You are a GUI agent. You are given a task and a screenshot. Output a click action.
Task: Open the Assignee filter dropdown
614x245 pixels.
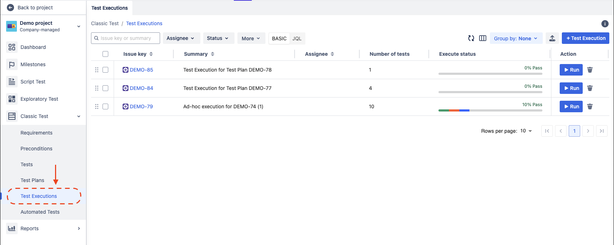[x=180, y=38]
